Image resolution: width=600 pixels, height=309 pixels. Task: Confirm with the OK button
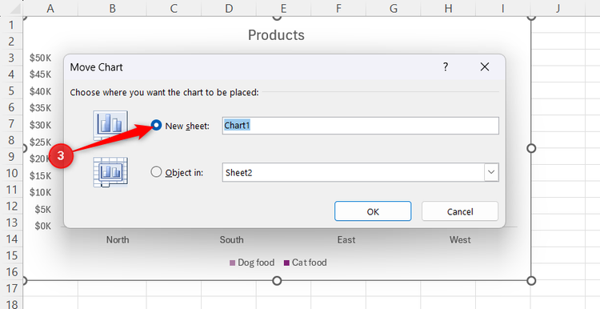point(373,211)
